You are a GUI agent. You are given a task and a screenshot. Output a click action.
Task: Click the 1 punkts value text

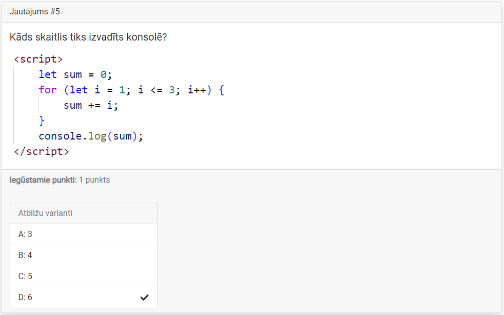click(x=94, y=180)
